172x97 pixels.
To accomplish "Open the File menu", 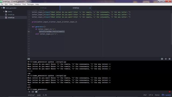I will [x=2, y=4].
